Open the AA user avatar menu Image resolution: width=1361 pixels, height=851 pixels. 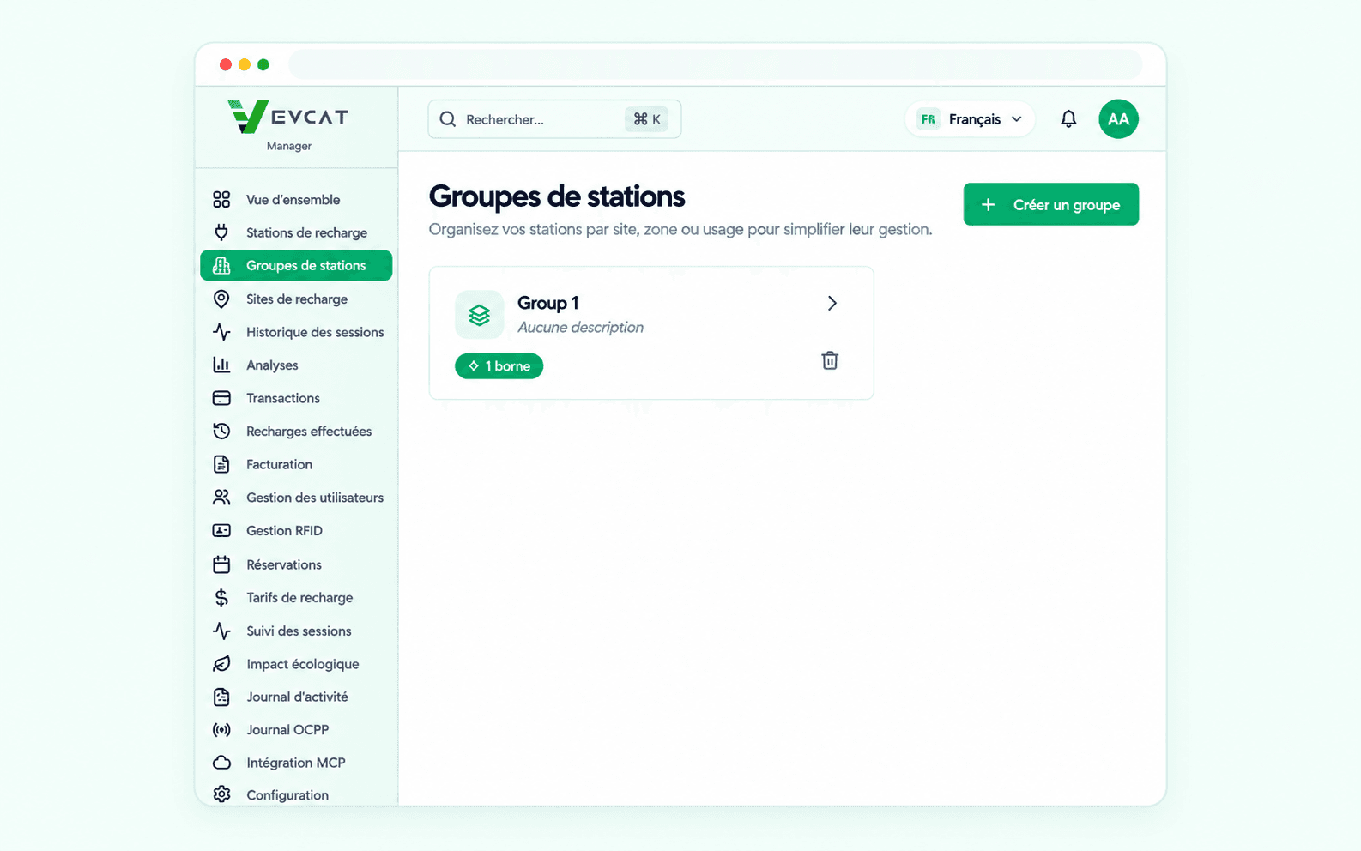coord(1118,119)
